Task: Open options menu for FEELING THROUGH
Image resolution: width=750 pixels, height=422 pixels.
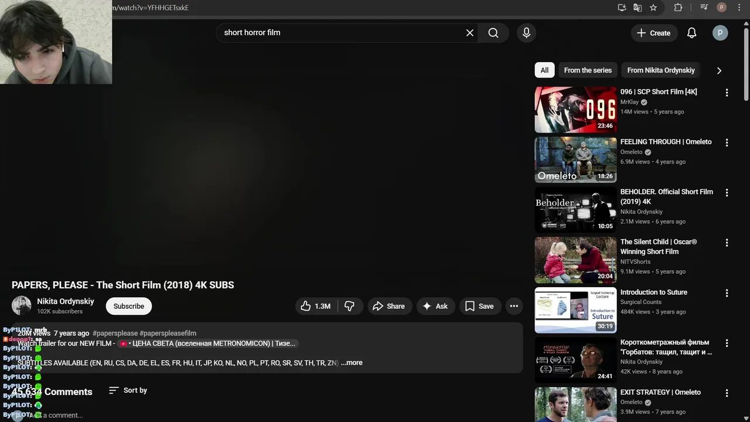Action: pyautogui.click(x=727, y=142)
